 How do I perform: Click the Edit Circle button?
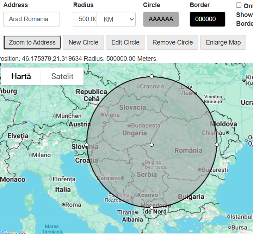pyautogui.click(x=125, y=42)
